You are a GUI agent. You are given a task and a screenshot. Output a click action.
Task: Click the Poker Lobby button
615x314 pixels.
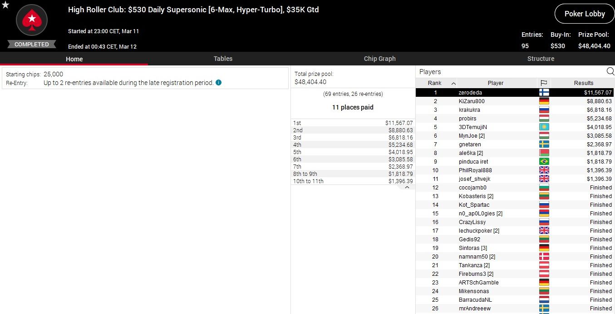click(584, 14)
